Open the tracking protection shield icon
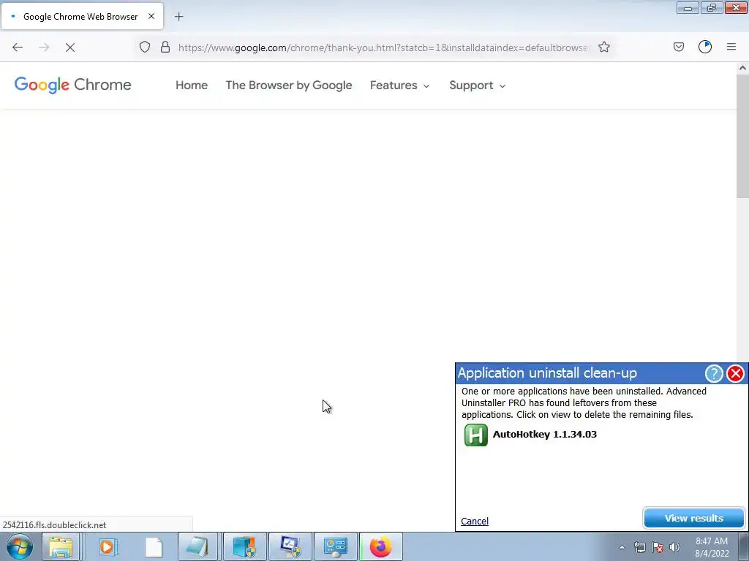The width and height of the screenshot is (749, 561). [145, 47]
